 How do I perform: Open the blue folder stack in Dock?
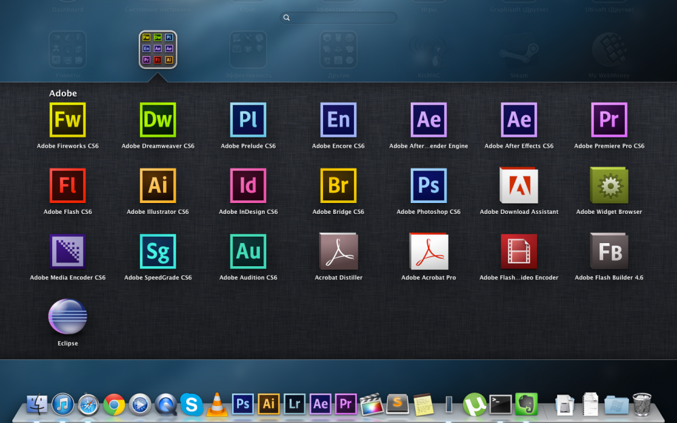pyautogui.click(x=616, y=405)
